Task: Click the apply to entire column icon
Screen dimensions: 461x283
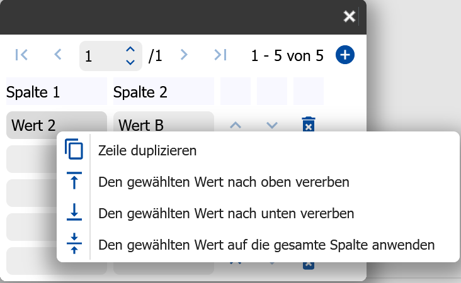Action: click(x=74, y=243)
